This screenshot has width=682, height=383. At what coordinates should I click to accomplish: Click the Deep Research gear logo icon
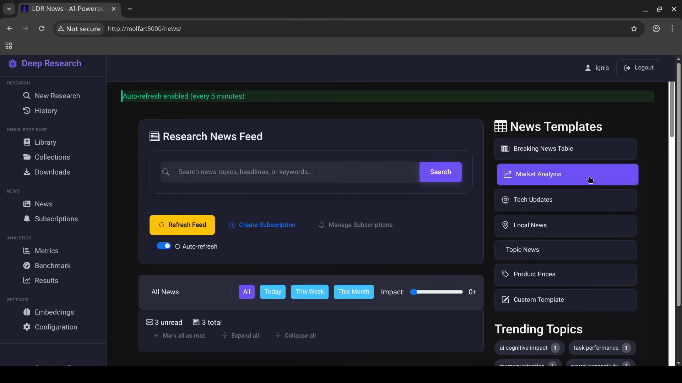[x=13, y=63]
